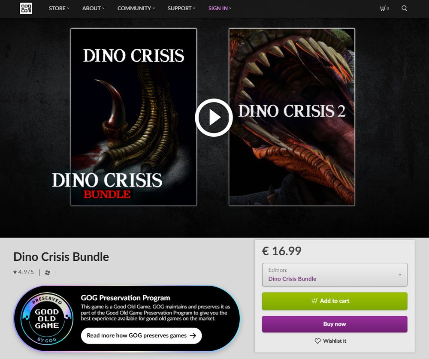Click the Add to cart button
Screen dimensions: 429x359
point(334,301)
